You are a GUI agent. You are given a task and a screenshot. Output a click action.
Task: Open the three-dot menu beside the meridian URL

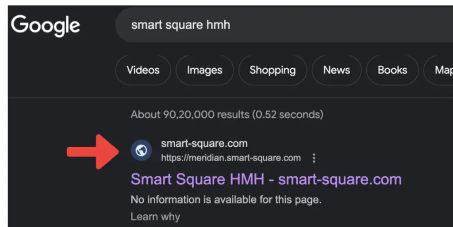(314, 158)
